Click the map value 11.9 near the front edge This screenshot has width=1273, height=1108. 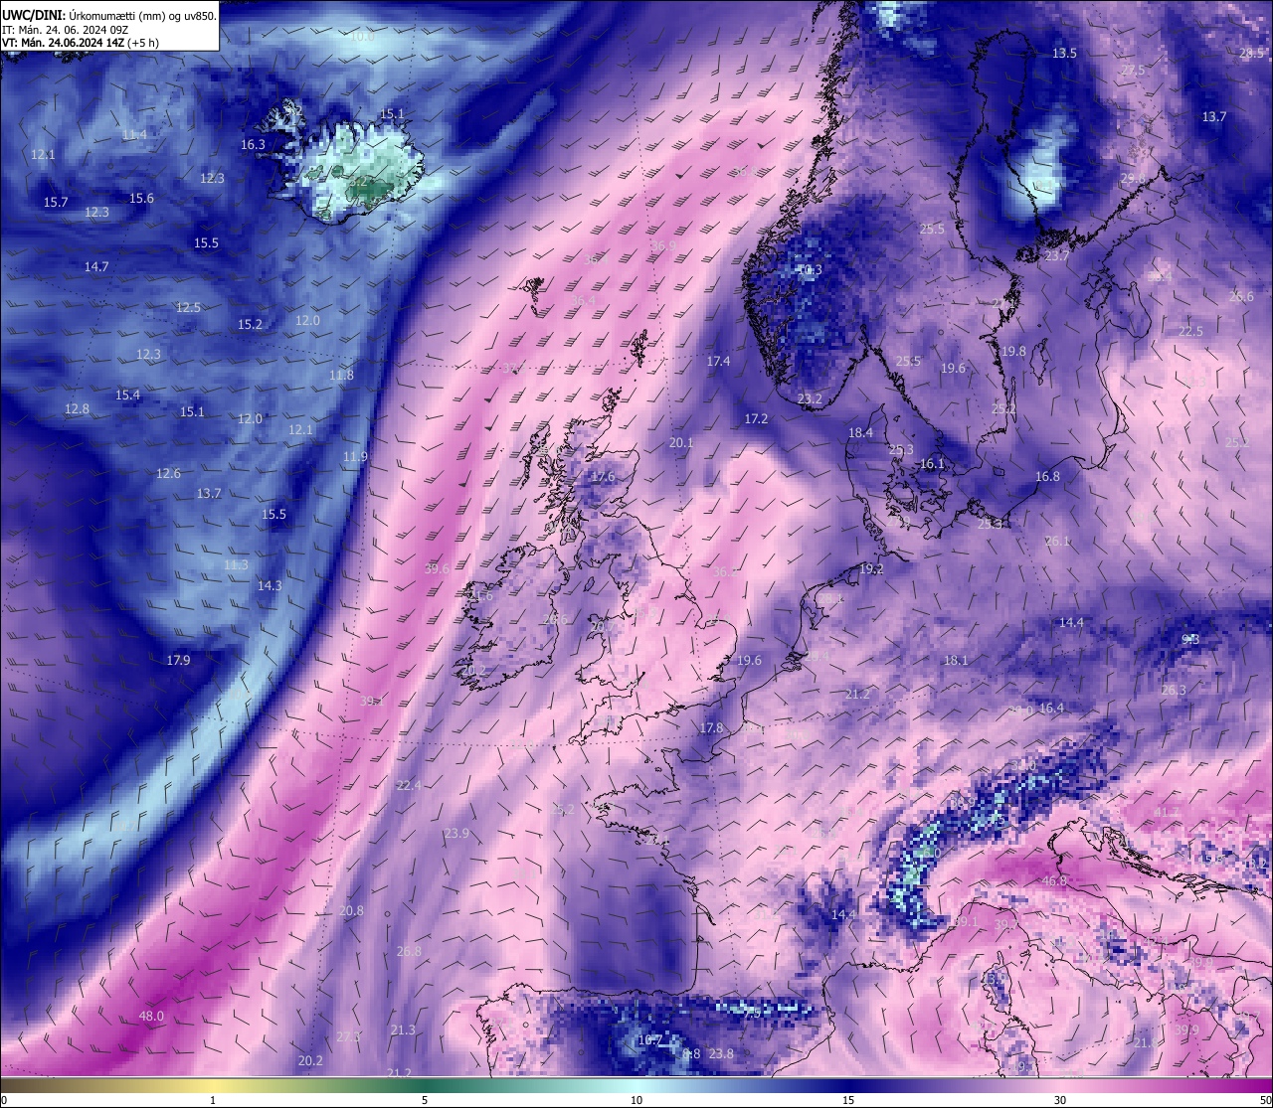click(355, 456)
